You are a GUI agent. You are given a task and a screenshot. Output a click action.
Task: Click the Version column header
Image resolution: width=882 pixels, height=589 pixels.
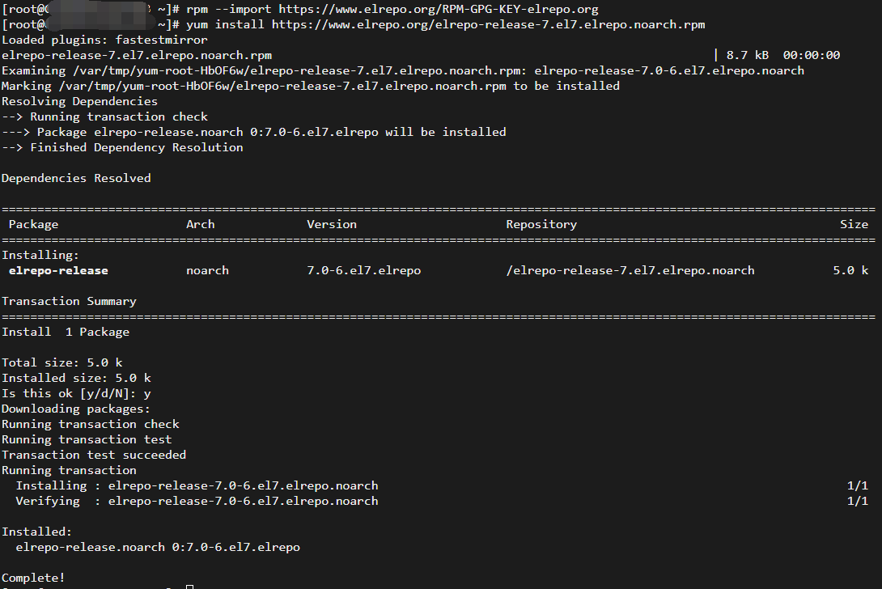pyautogui.click(x=332, y=224)
